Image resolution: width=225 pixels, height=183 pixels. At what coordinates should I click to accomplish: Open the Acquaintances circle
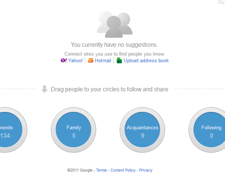point(143,131)
